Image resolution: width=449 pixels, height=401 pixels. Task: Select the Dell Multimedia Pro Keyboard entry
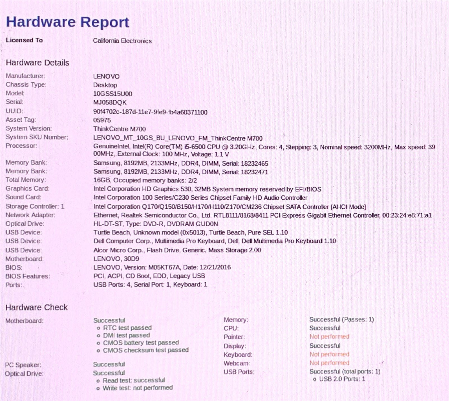point(215,241)
